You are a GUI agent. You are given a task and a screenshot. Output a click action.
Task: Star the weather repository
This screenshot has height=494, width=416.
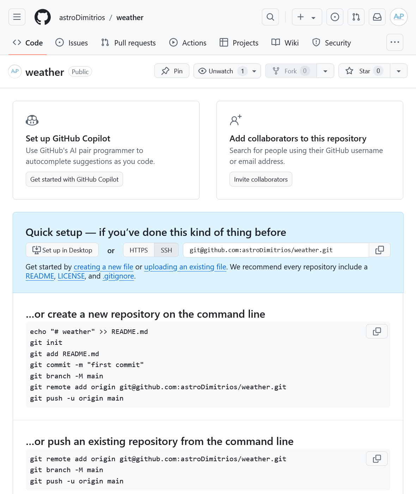click(364, 71)
